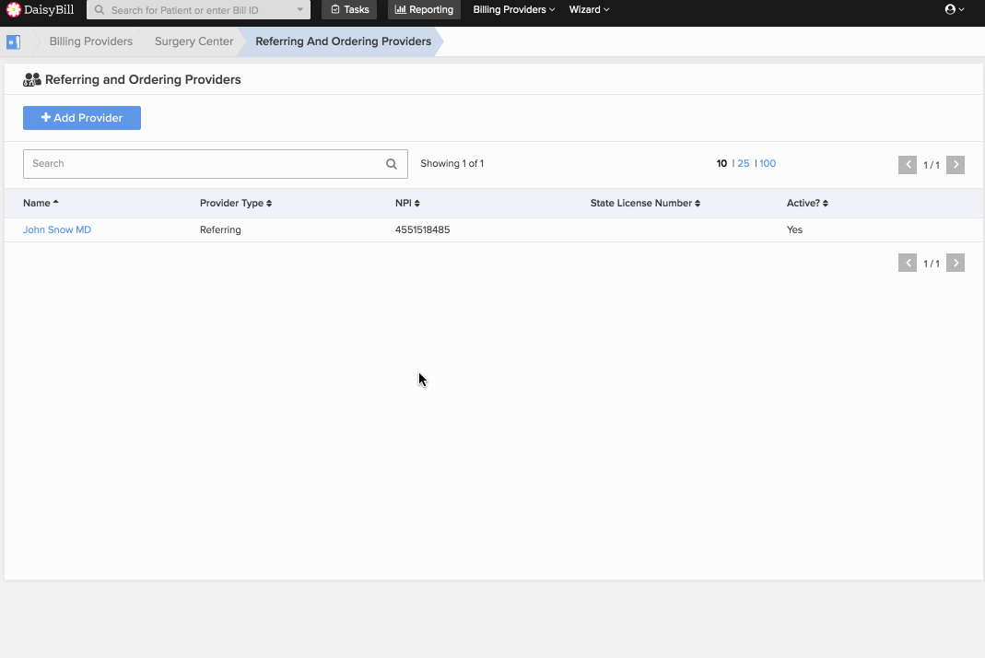Screen dimensions: 985x658
Task: Go to previous page using top arrow
Action: tap(907, 165)
